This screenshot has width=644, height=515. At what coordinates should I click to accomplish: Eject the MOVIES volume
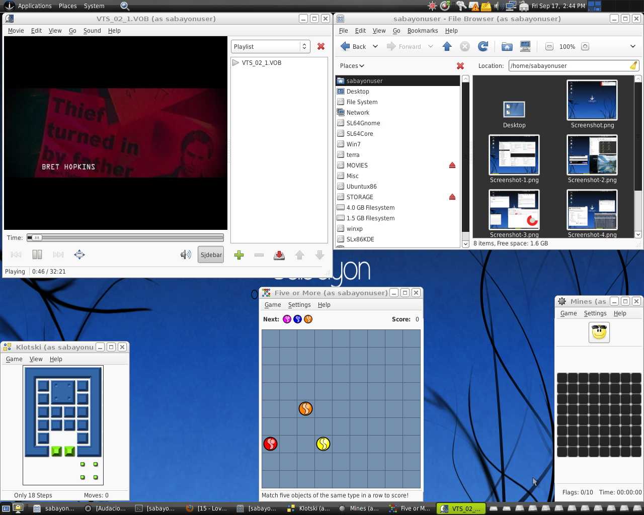coord(452,165)
